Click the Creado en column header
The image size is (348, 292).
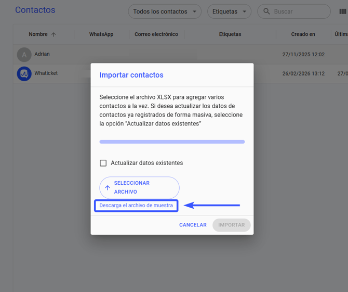(x=303, y=34)
